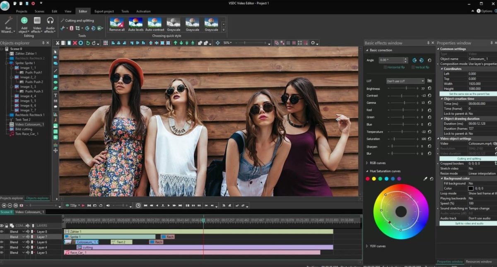Screen dimensions: 497x267
Task: Switch to the Resources window tab
Action: pos(479,262)
